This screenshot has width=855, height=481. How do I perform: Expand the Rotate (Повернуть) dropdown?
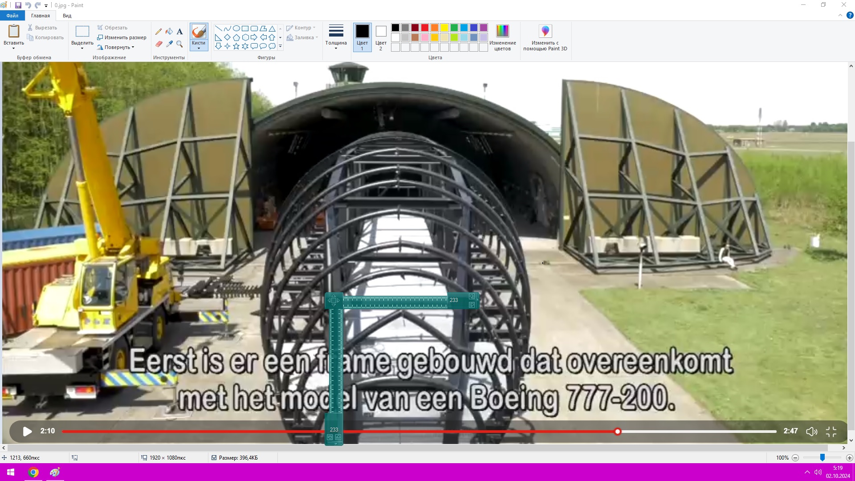pyautogui.click(x=133, y=47)
